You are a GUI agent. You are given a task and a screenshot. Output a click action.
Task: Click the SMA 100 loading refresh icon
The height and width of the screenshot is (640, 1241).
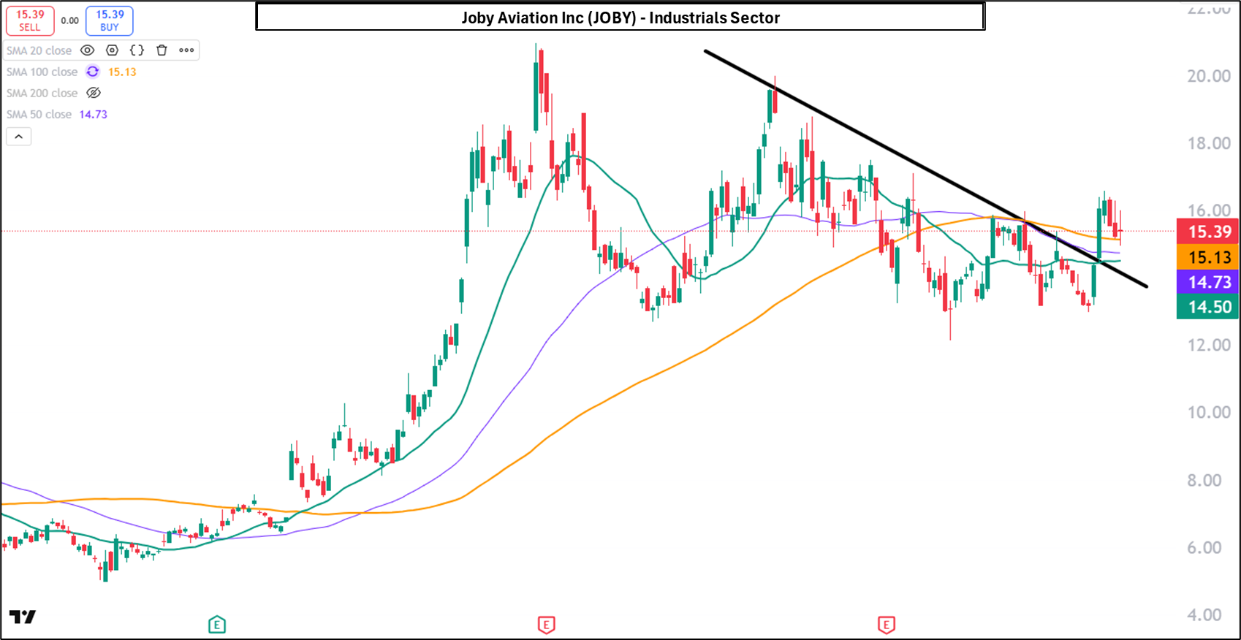point(93,72)
